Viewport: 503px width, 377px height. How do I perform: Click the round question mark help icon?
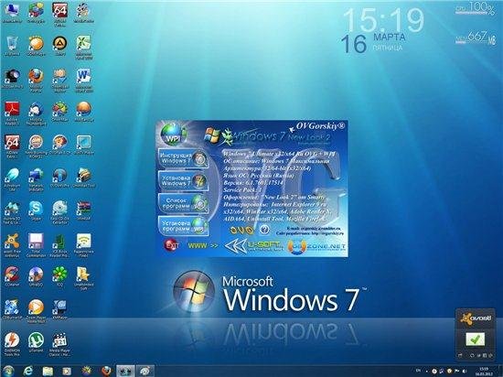[x=264, y=230]
